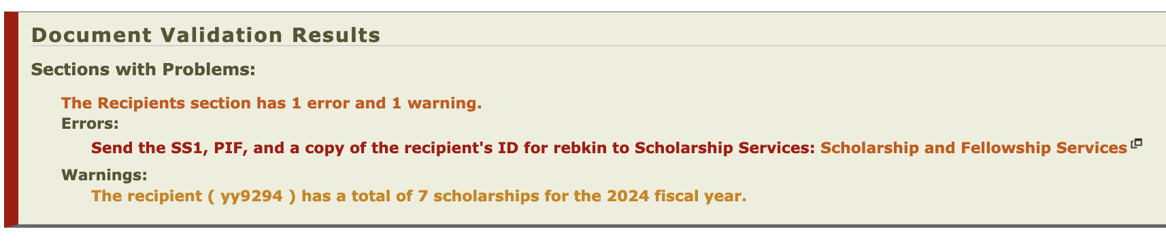Click the warning about 7 scholarships
1166x244 pixels.
click(x=419, y=197)
